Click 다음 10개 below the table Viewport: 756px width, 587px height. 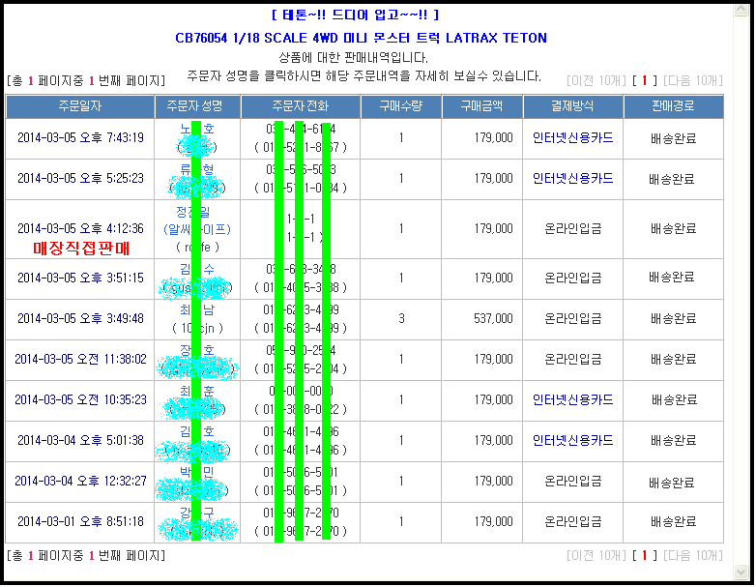tap(693, 556)
